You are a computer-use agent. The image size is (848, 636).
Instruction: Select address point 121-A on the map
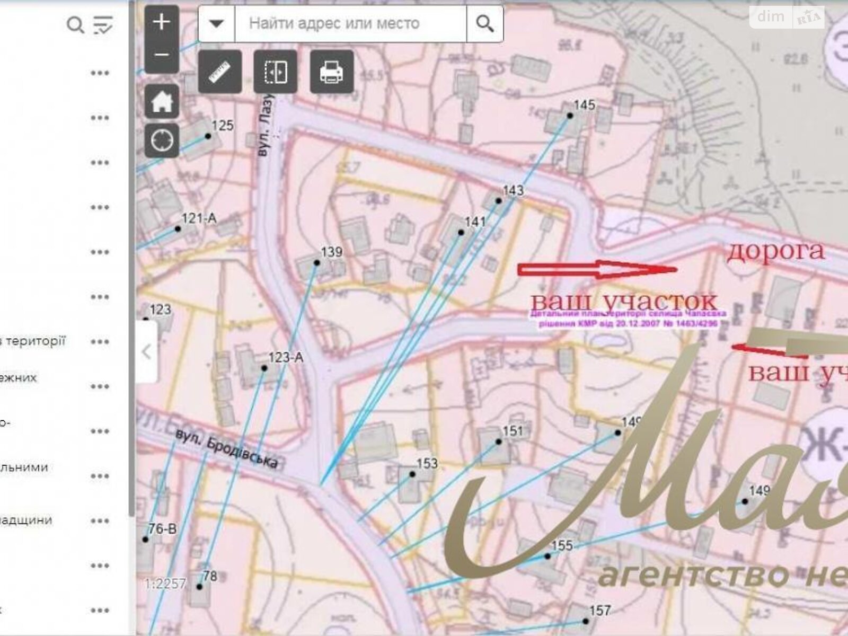coord(178,229)
